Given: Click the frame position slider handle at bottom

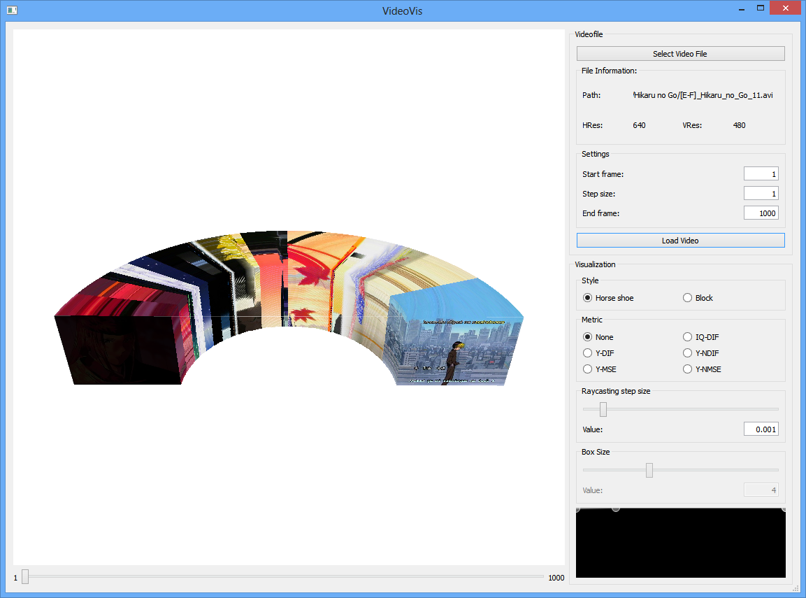Looking at the screenshot, I should [x=24, y=577].
